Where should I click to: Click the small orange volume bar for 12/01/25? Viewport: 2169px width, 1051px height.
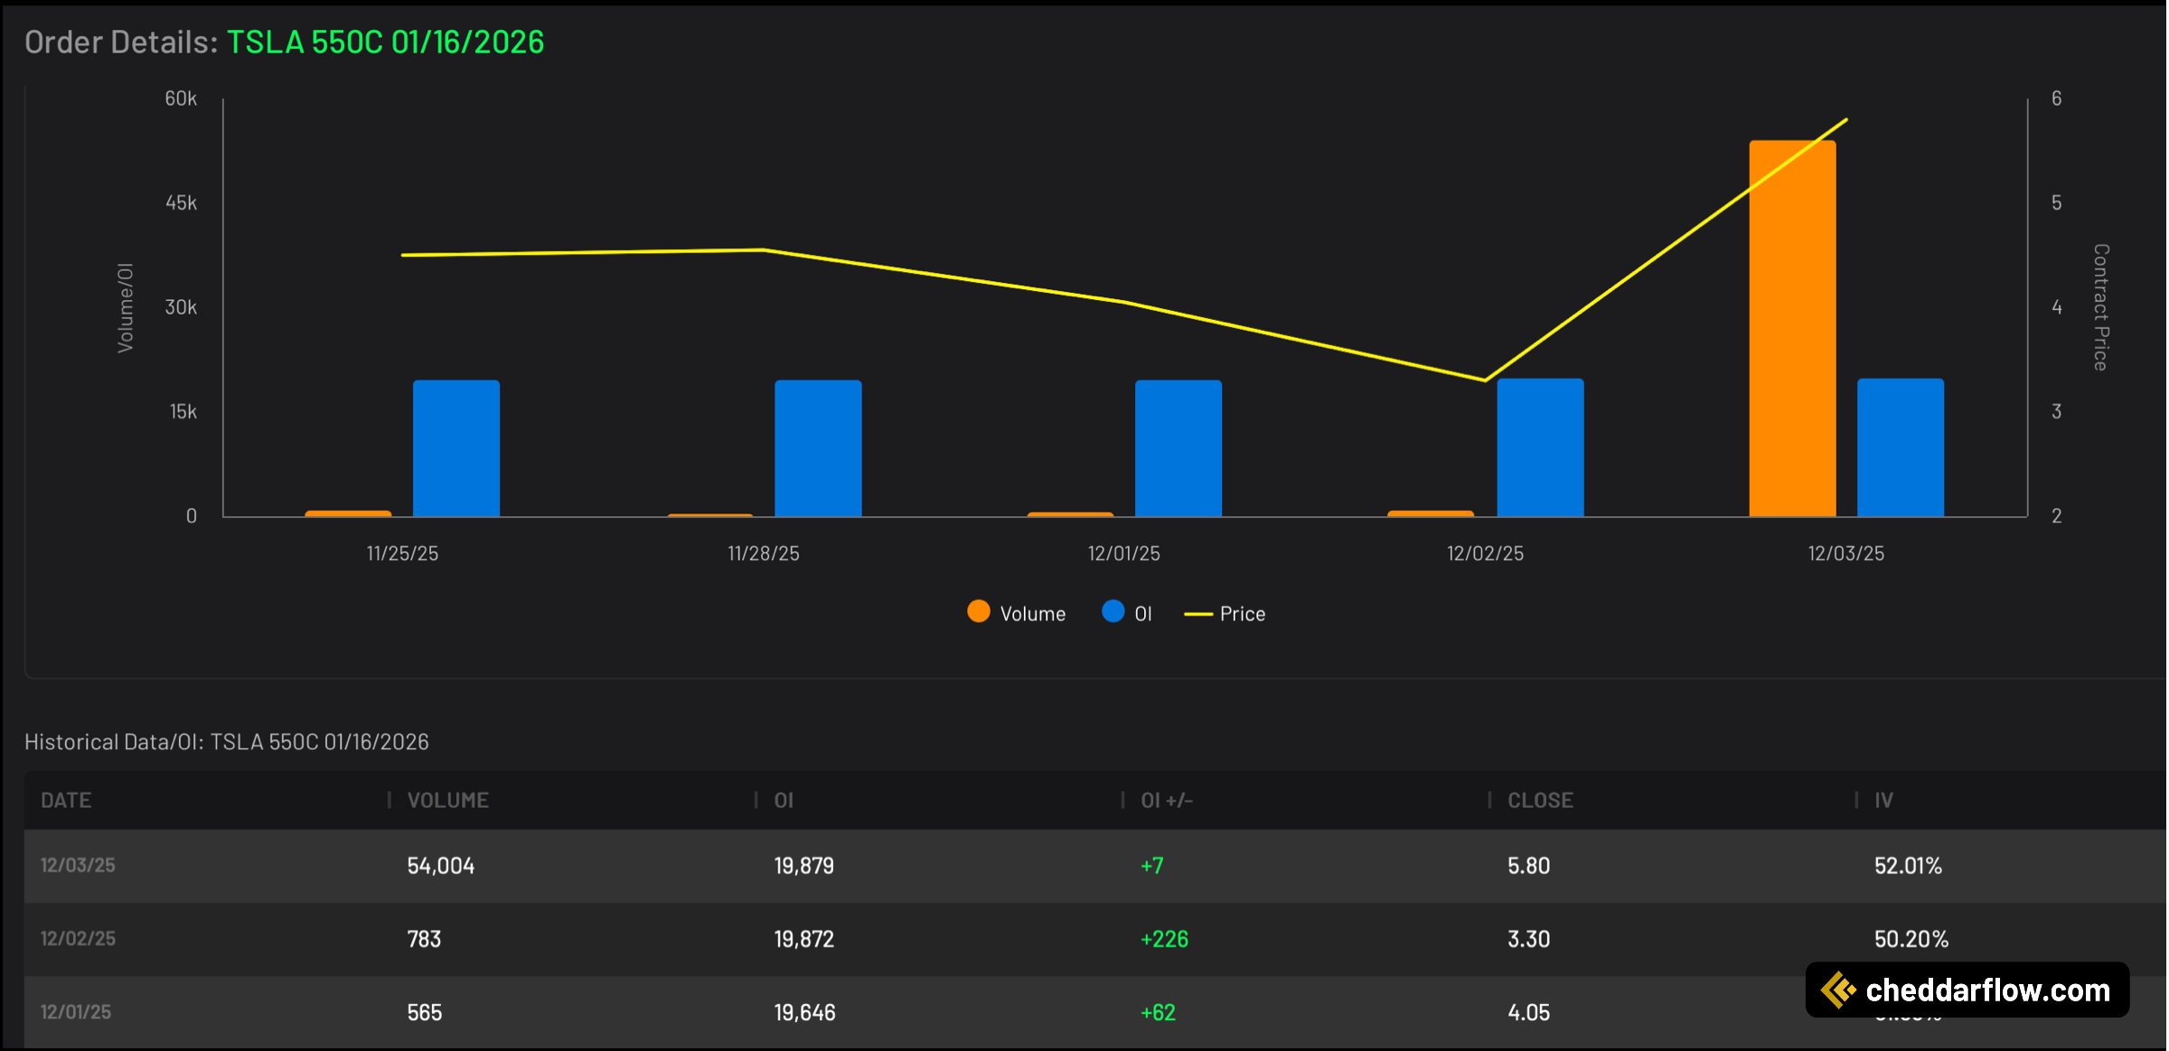tap(1070, 515)
